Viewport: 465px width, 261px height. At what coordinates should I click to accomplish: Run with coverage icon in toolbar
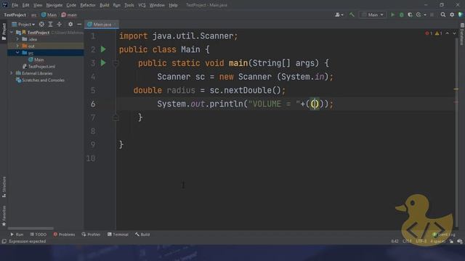(410, 14)
